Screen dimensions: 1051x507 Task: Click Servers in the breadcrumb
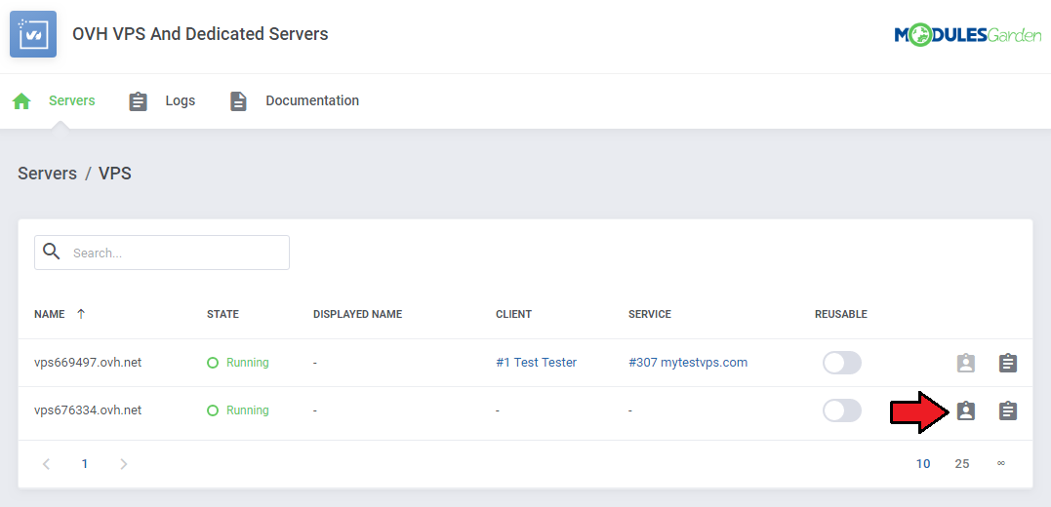(x=47, y=174)
